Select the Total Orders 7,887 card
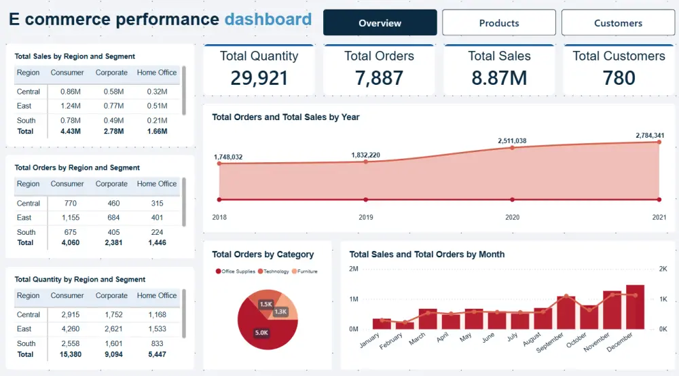Viewport: 679px width, 376px height. [x=379, y=70]
